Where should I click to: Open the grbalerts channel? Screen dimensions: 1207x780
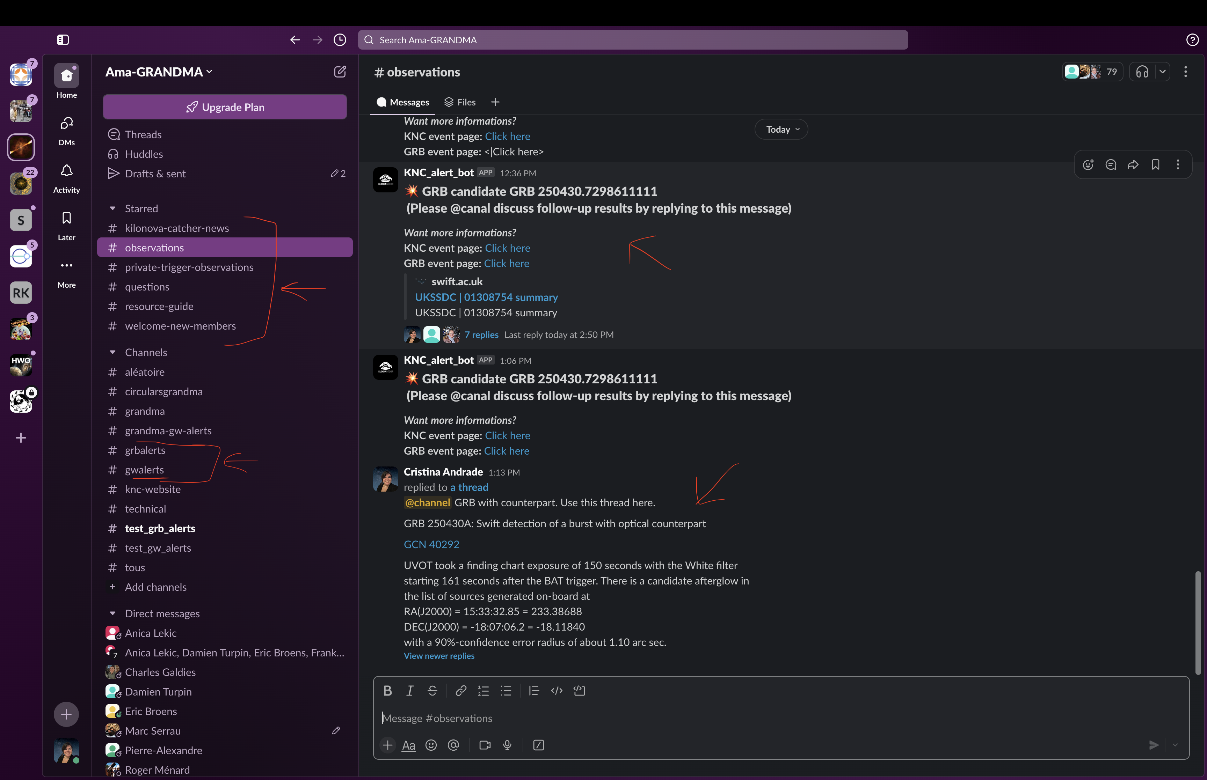pos(225,450)
